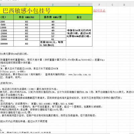The image size is (134, 134).
Task: Select unit price 82 in the -200 row
Action: click(26, 21)
